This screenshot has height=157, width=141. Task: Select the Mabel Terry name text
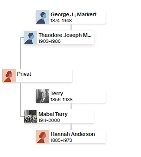[53, 114]
